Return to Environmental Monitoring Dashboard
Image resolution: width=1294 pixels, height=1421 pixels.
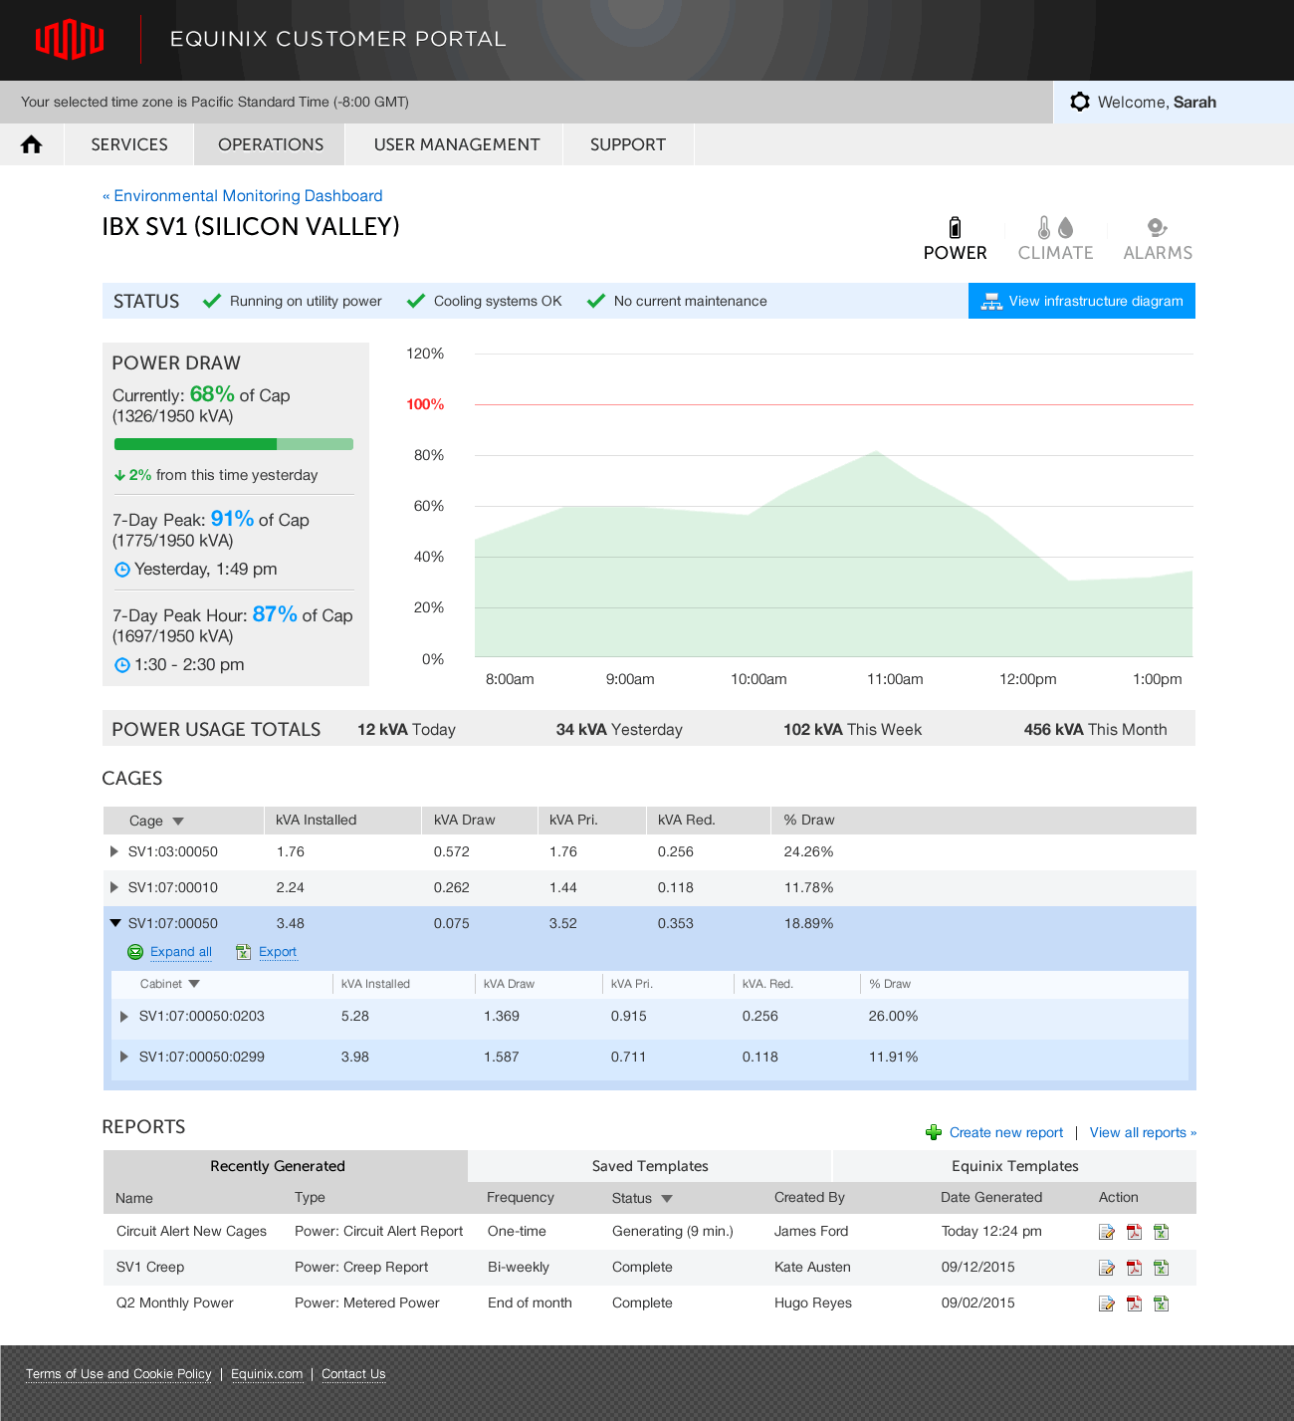point(243,196)
